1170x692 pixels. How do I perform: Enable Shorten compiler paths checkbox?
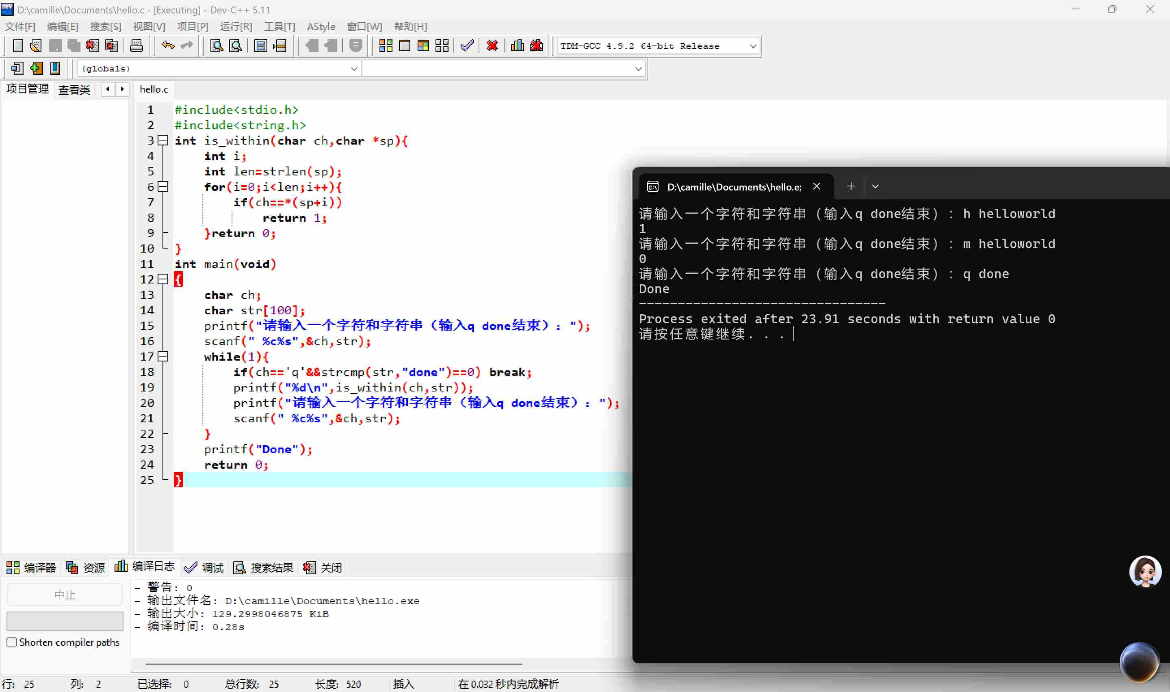coord(12,642)
